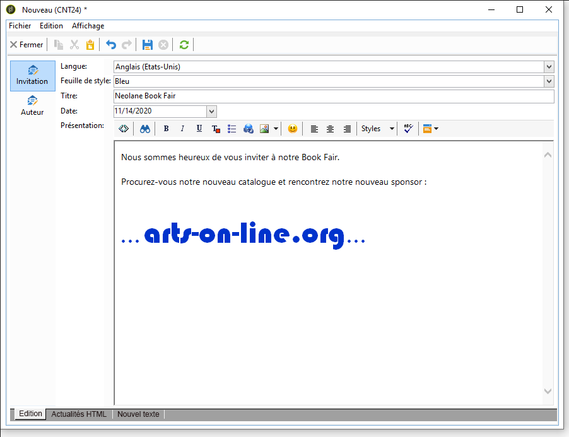Insert a bulleted list
Viewport: 569px width, 437px height.
(232, 129)
